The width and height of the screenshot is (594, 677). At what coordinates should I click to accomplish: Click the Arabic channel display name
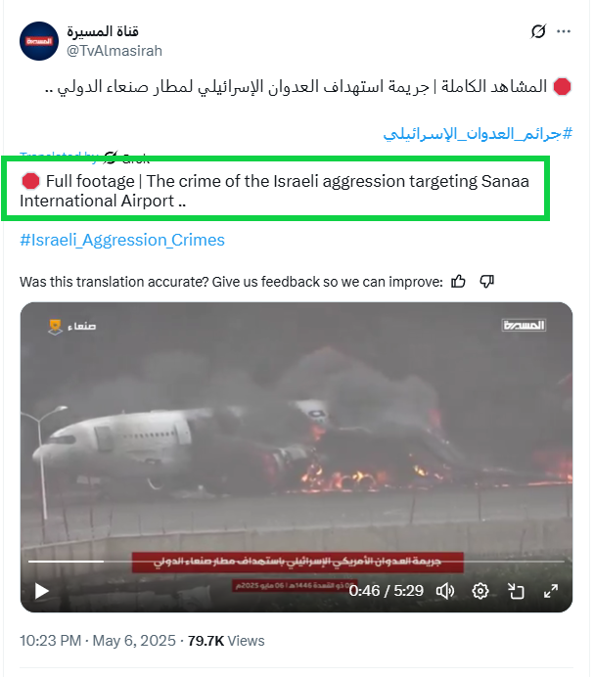pos(103,31)
